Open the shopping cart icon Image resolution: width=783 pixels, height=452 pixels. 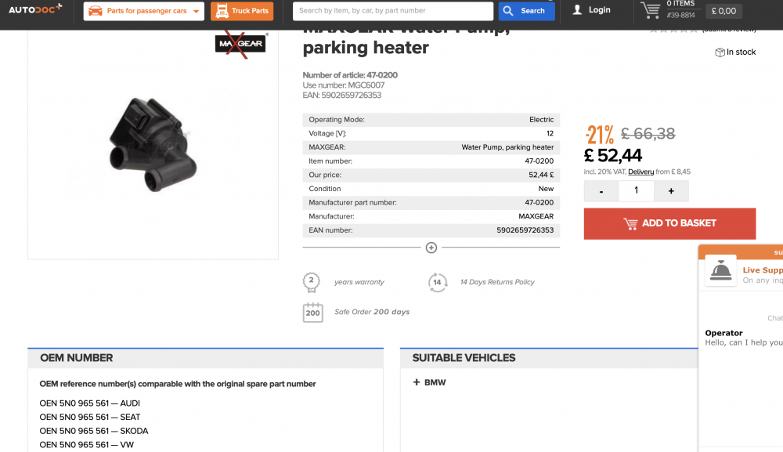click(x=650, y=10)
